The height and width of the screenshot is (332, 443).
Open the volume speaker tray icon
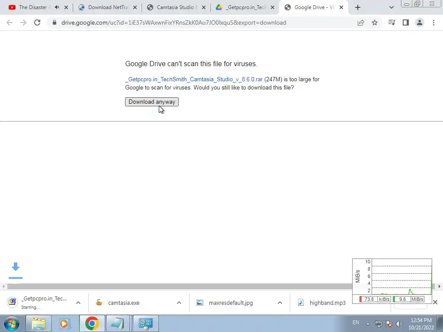[399, 323]
